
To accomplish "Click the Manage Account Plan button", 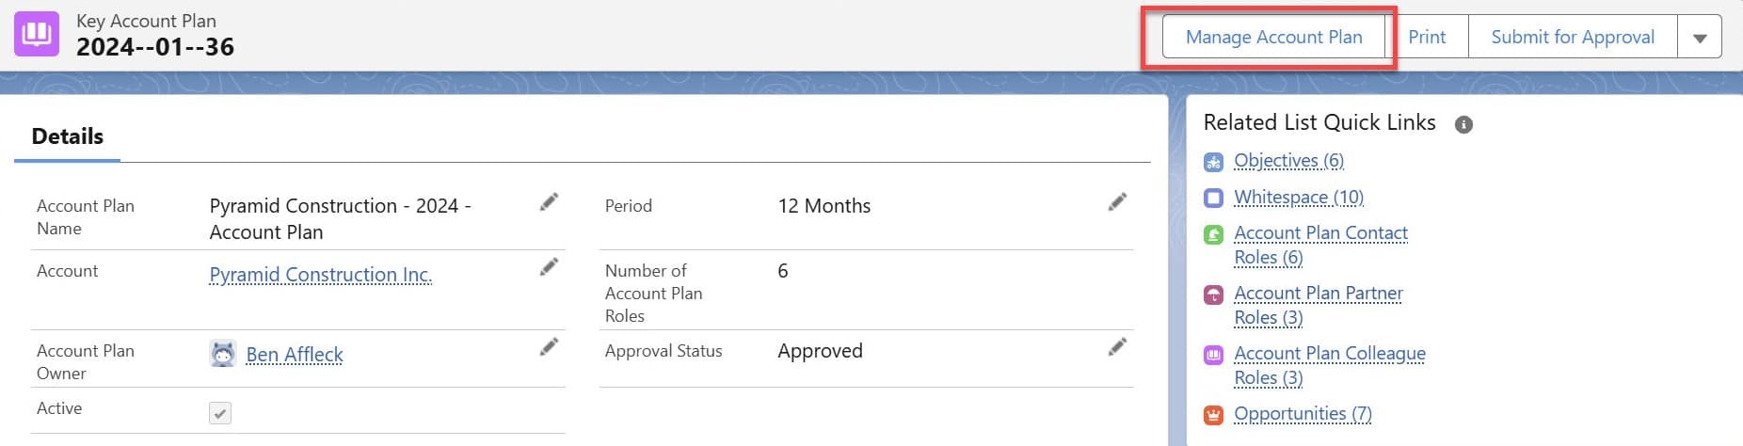I will tap(1273, 38).
